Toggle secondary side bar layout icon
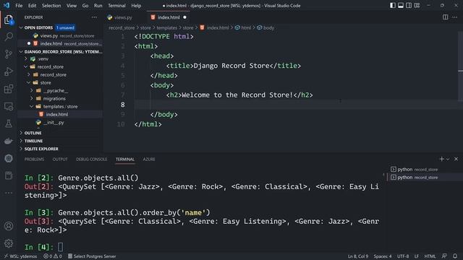Image resolution: width=463 pixels, height=260 pixels. [x=409, y=5]
